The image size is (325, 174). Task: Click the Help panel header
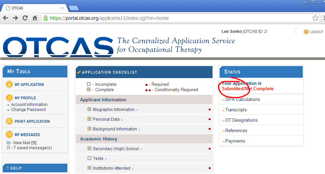35,168
